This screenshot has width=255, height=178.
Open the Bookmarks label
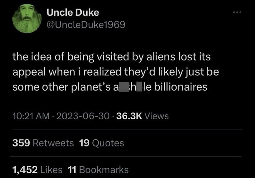click(104, 170)
